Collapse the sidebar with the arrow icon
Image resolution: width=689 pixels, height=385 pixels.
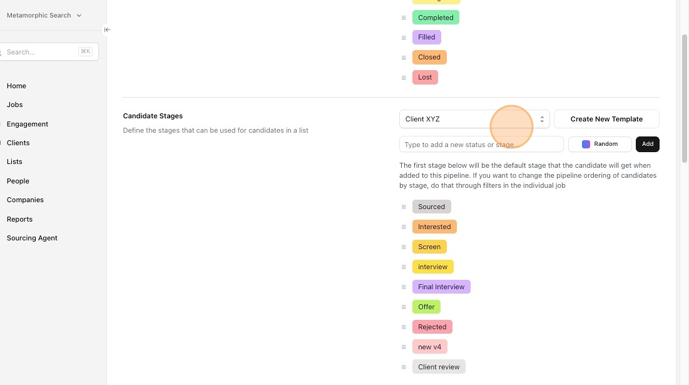[107, 29]
